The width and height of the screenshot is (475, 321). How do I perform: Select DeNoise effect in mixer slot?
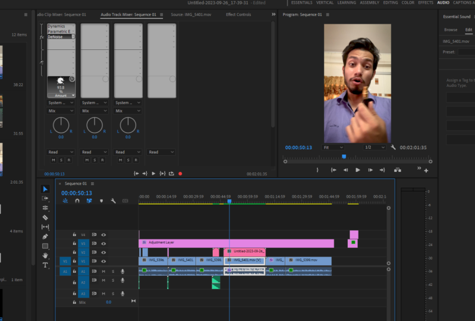[x=61, y=37]
